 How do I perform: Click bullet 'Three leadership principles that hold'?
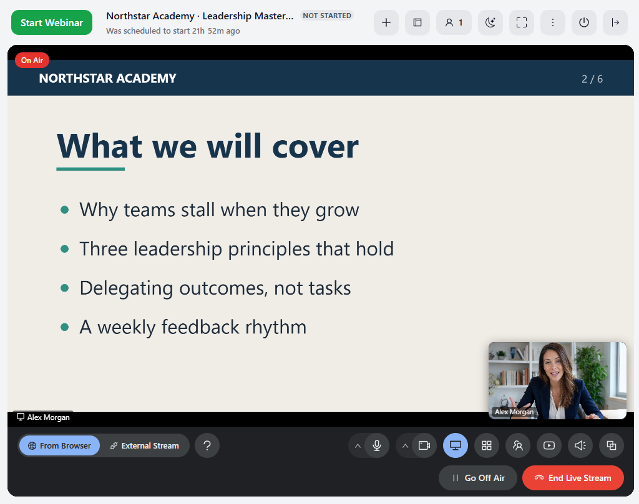point(237,249)
